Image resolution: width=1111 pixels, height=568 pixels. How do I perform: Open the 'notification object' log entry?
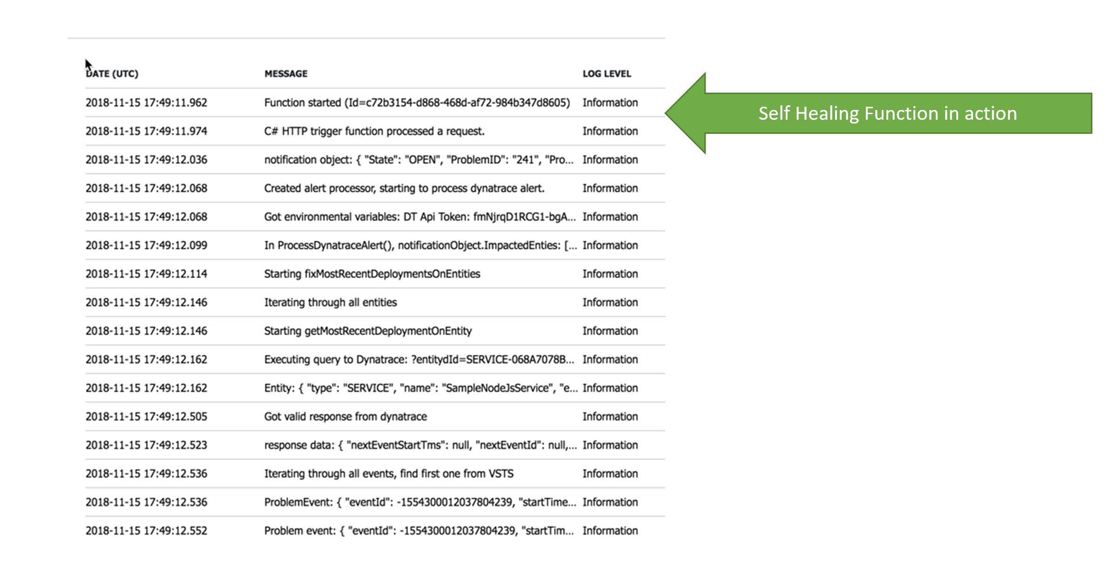point(418,160)
